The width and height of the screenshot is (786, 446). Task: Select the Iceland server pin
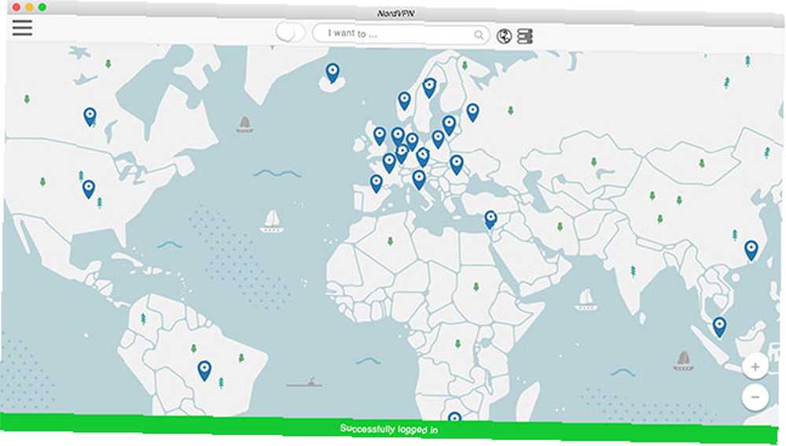pyautogui.click(x=332, y=72)
